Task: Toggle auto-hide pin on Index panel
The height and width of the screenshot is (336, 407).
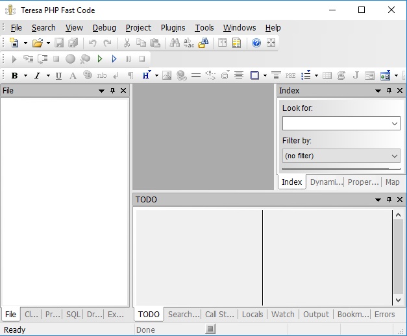Action: tap(389, 91)
